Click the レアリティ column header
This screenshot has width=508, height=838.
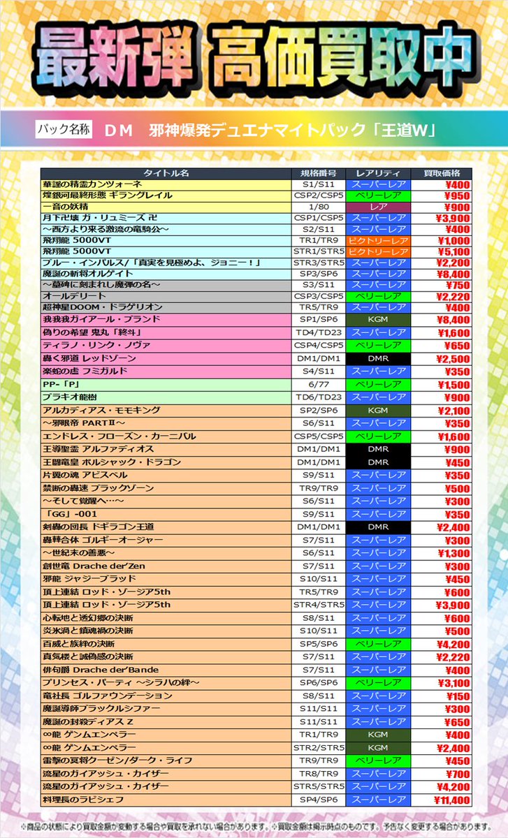point(378,172)
